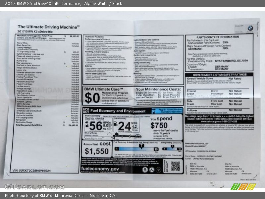Image resolution: width=265 pixels, height=199 pixels.
Task: Click the photo courtesy caption at bottom
Action: (60, 195)
